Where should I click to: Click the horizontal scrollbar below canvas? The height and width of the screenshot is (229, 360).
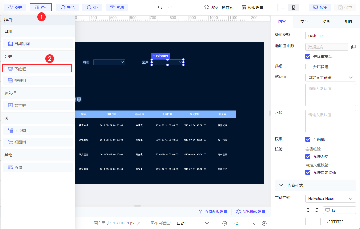(x=137, y=206)
